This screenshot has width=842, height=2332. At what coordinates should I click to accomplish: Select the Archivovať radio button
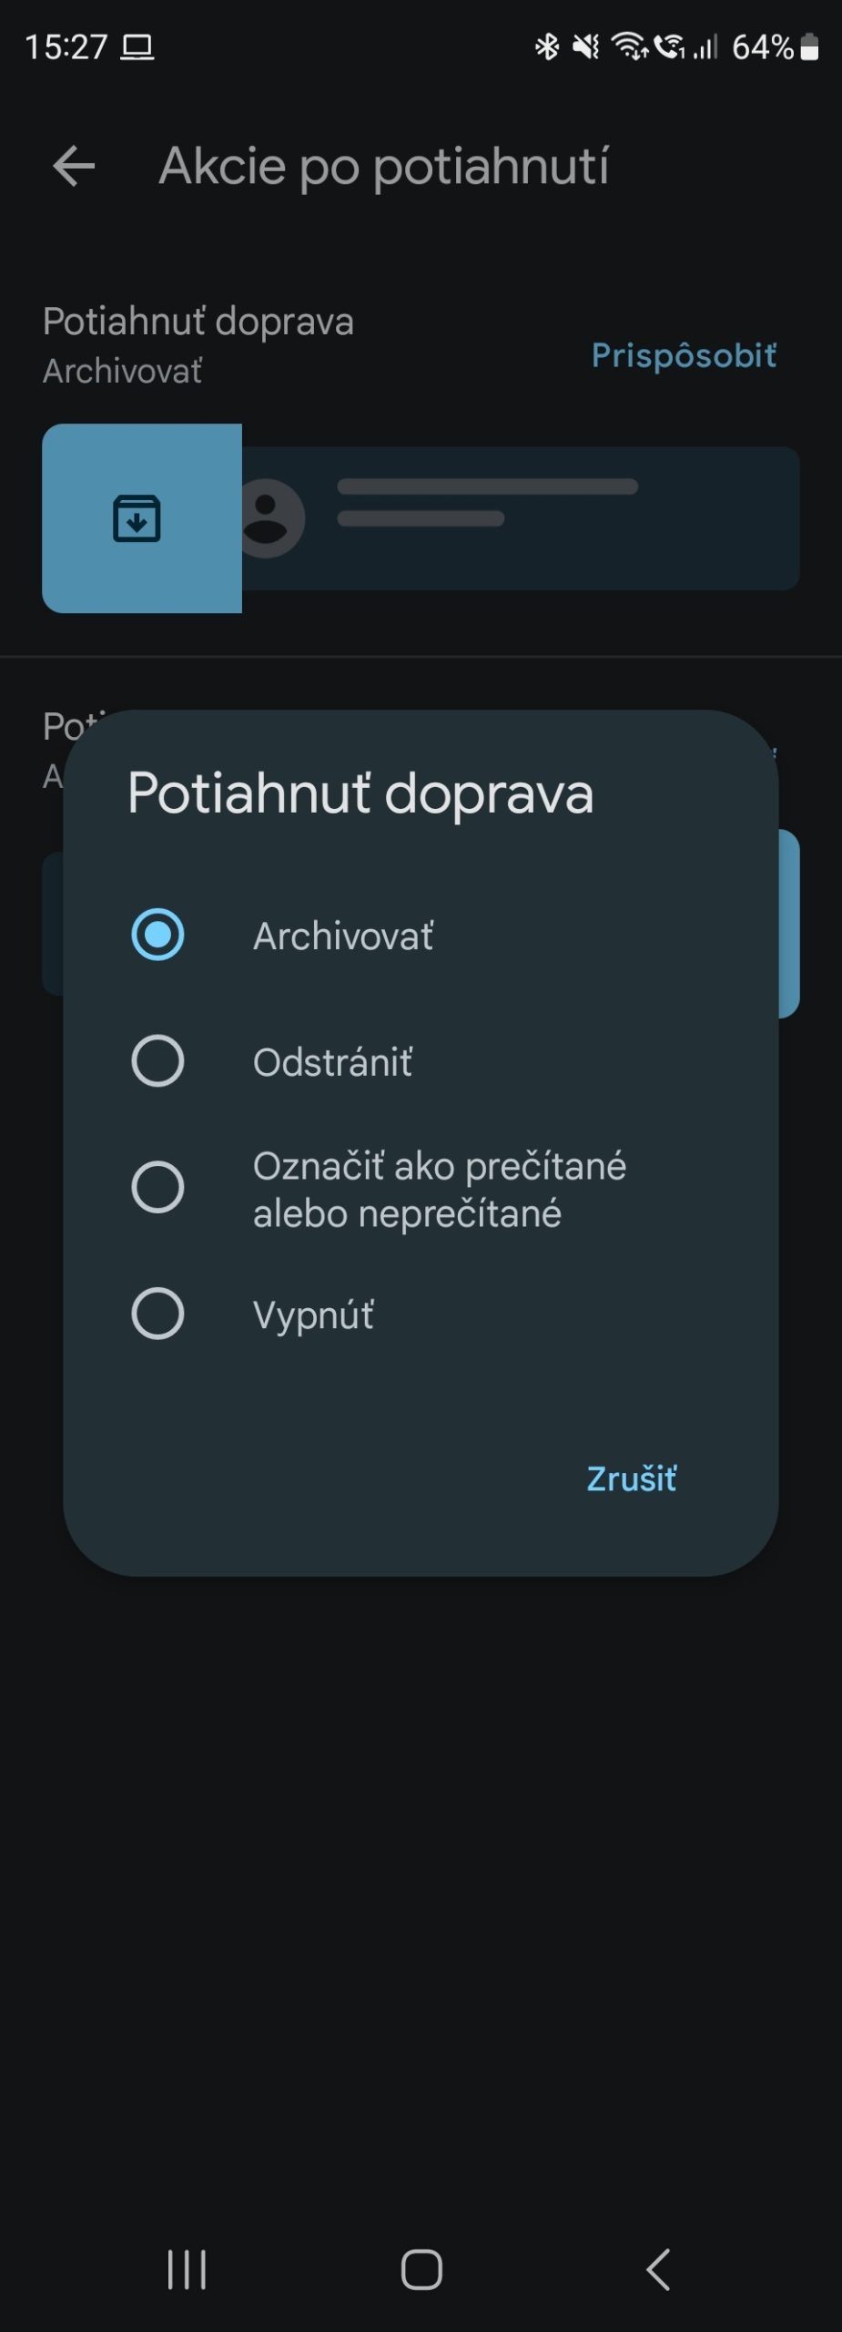click(157, 935)
